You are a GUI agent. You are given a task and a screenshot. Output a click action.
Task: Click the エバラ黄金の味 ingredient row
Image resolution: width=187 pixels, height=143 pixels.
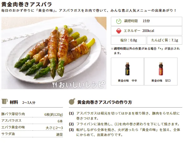[32, 127]
